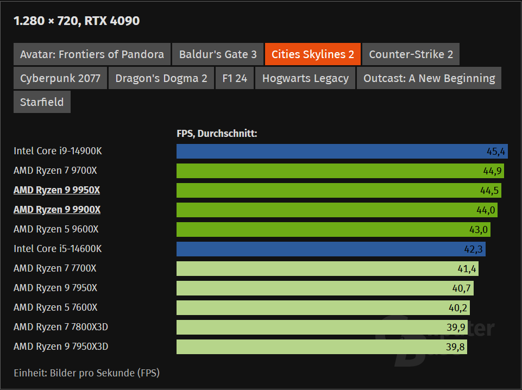Click the AMD Ryzen 5 9600X label
The width and height of the screenshot is (522, 390).
[56, 229]
